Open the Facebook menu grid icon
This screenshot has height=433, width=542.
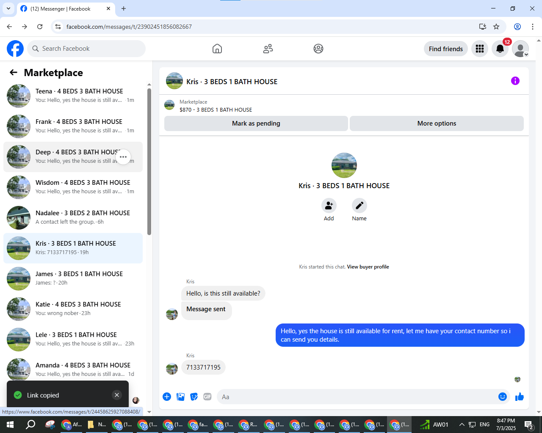[x=480, y=49]
